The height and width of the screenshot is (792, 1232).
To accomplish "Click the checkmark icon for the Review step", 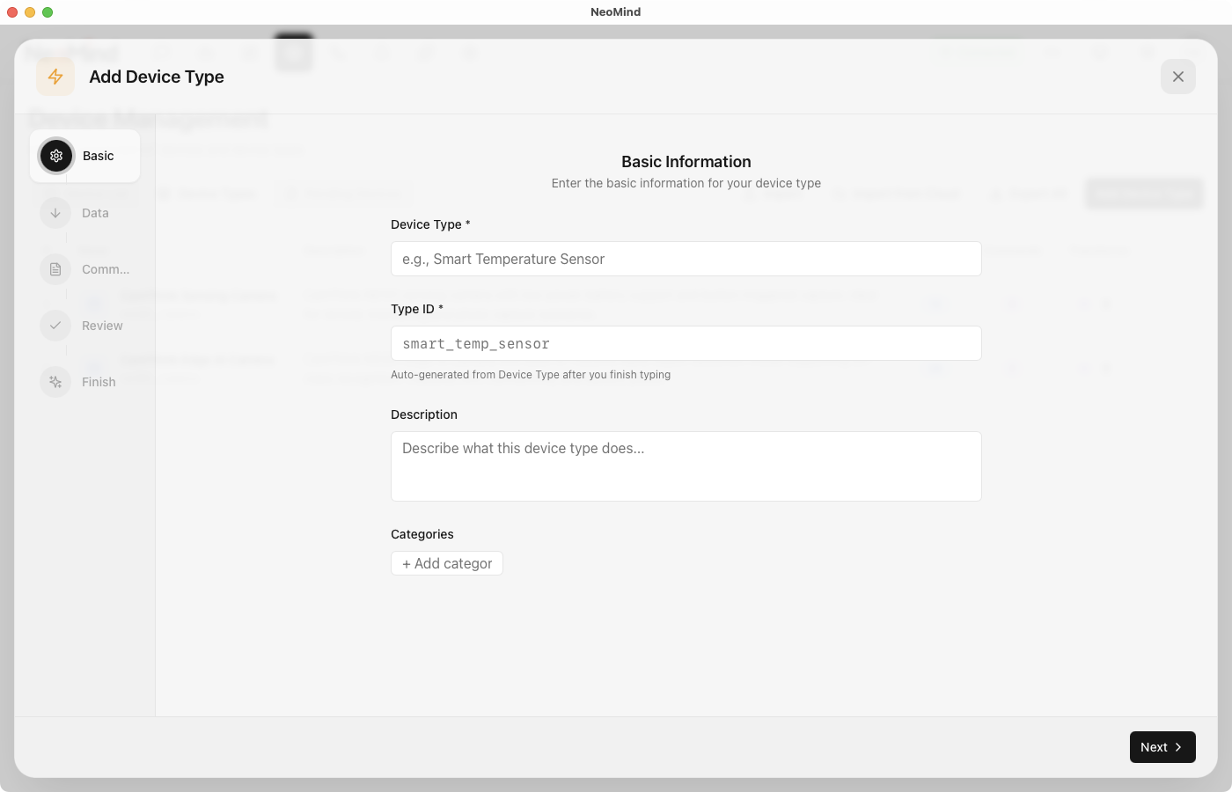I will (x=55, y=325).
